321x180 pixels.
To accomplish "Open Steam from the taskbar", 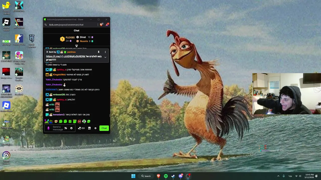I will coord(173,176).
